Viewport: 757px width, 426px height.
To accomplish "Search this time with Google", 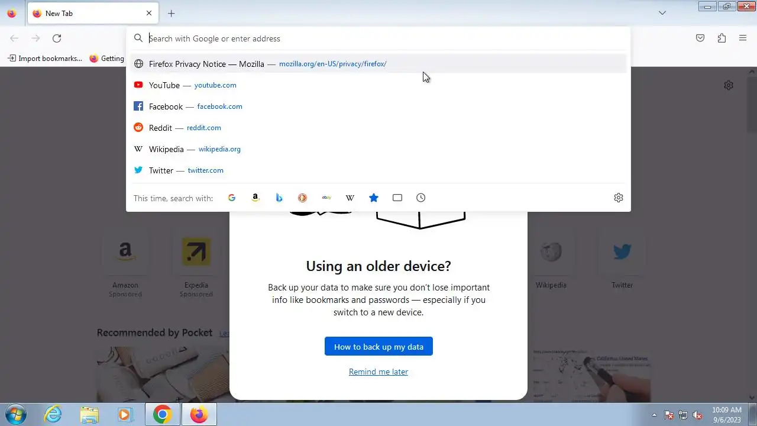I will click(x=232, y=198).
